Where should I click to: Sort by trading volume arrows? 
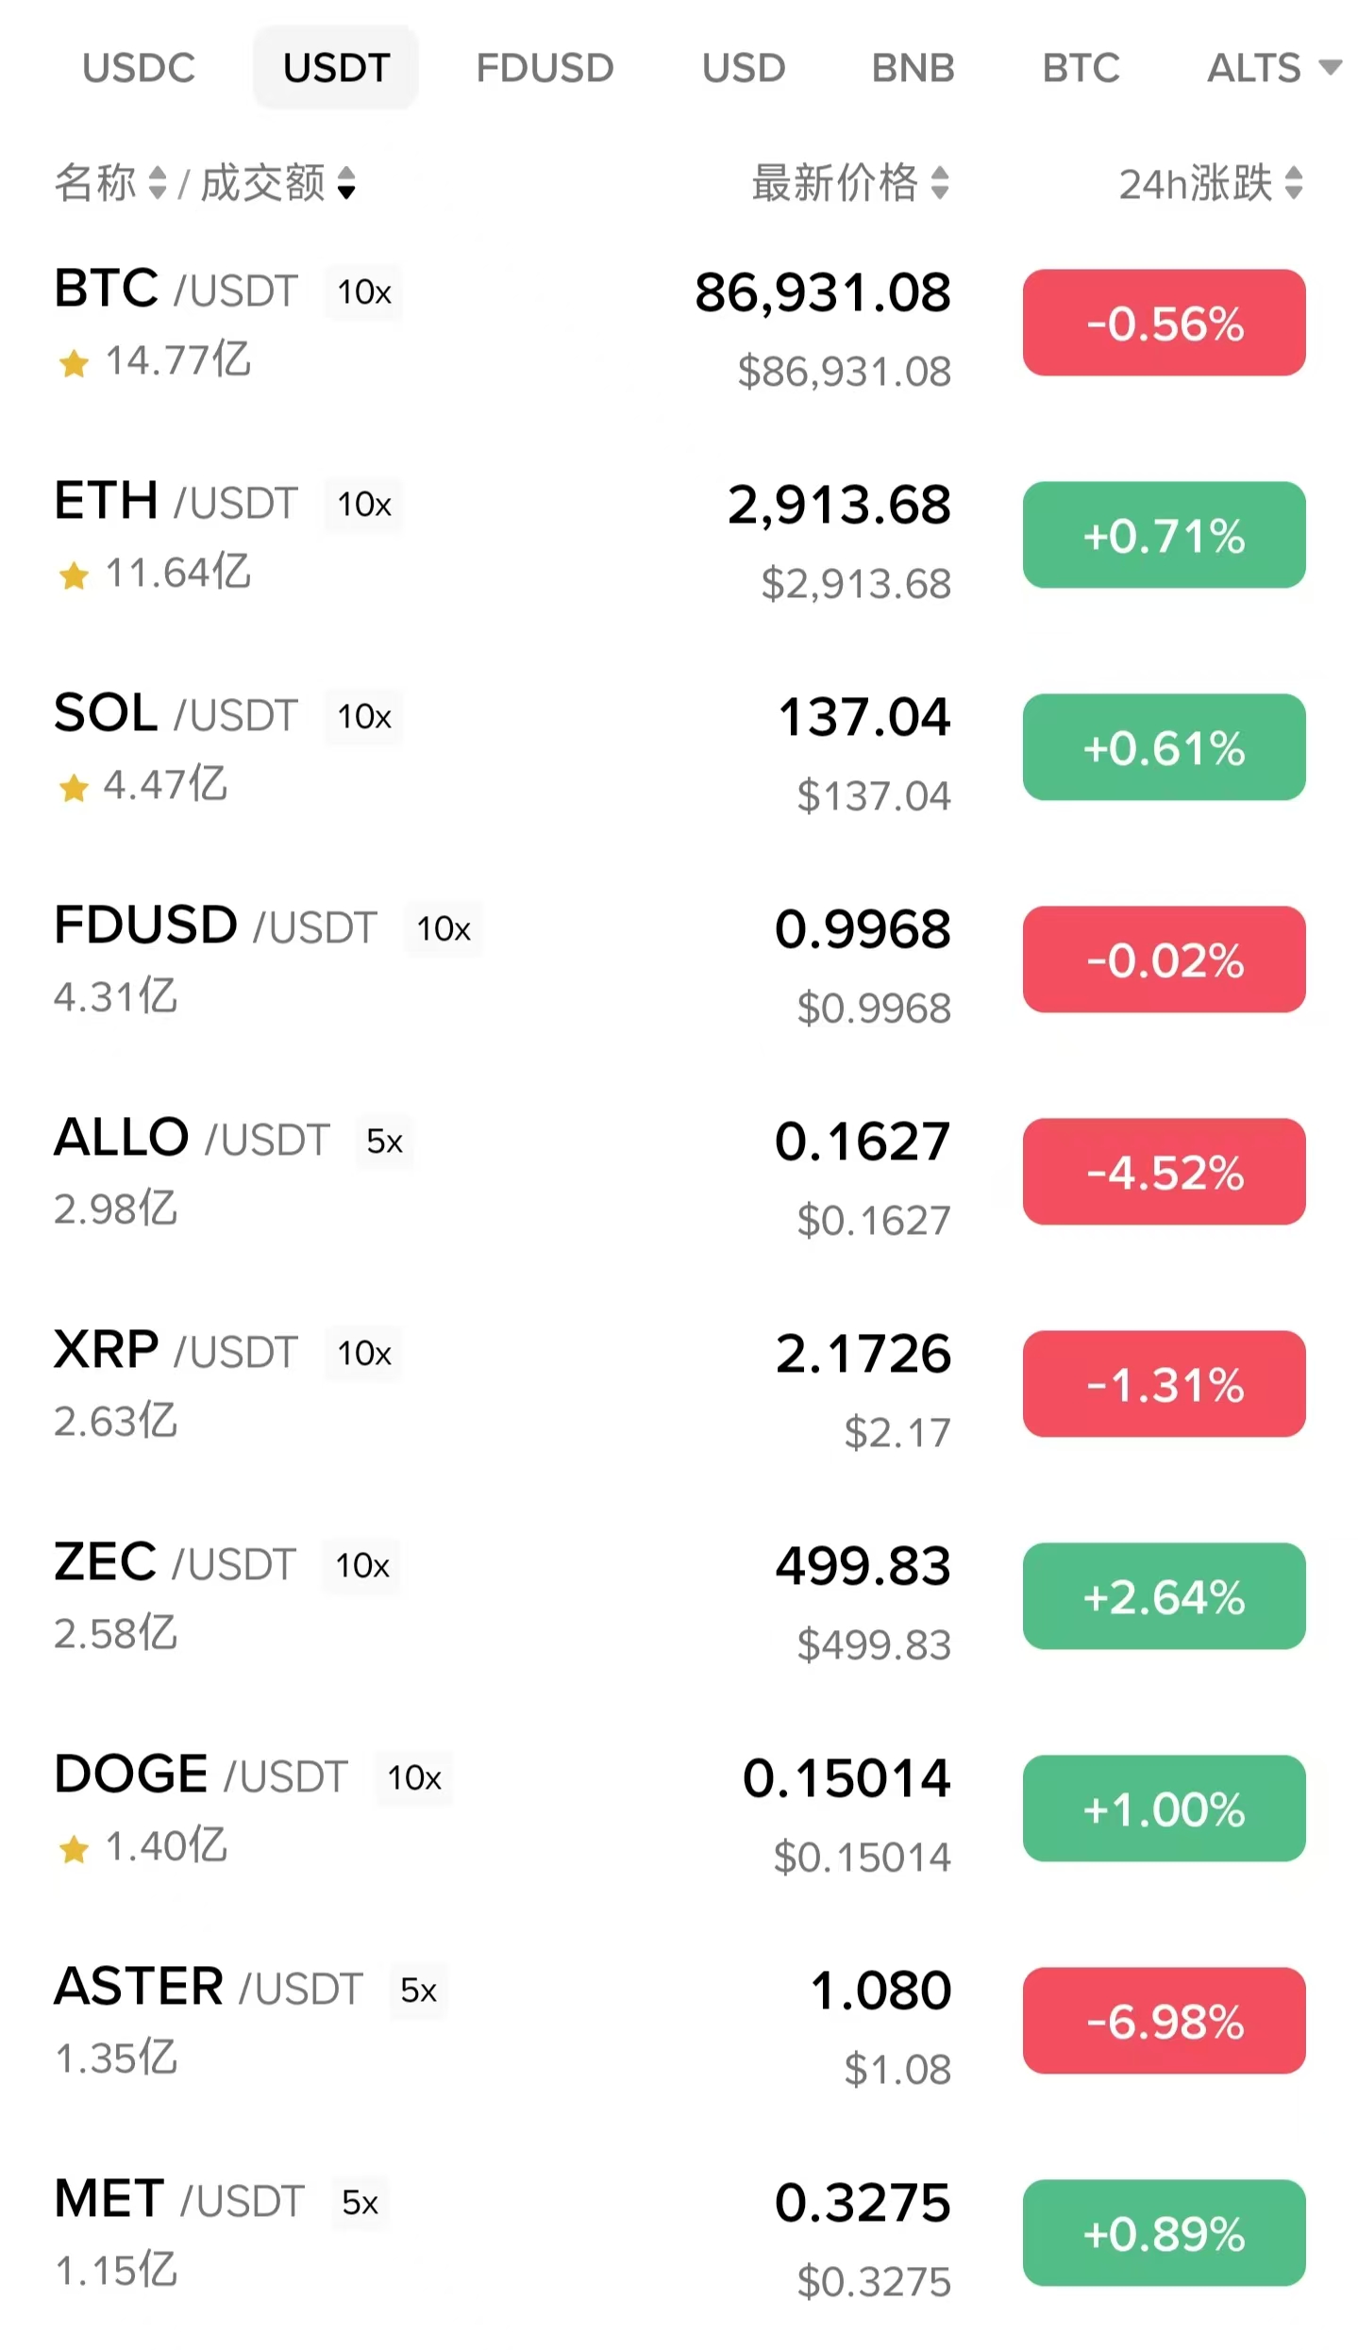pos(346,183)
